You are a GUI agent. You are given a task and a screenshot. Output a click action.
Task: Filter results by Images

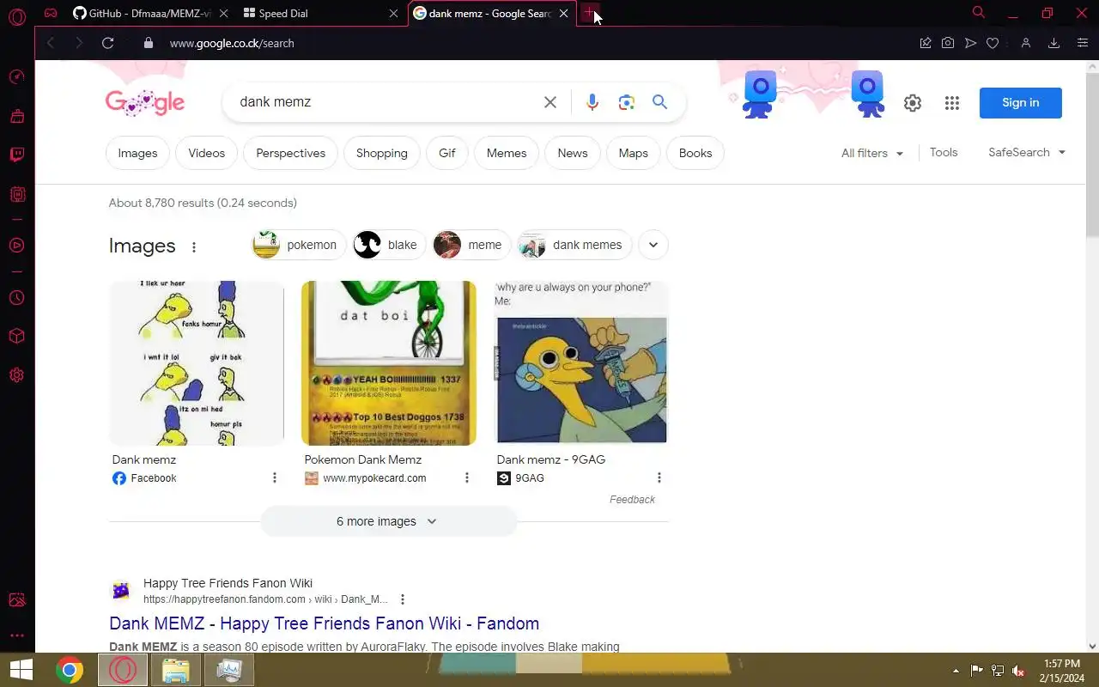tap(137, 153)
